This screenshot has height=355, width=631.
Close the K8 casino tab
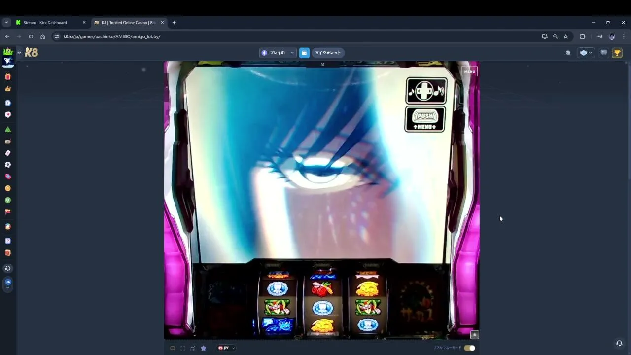[162, 23]
